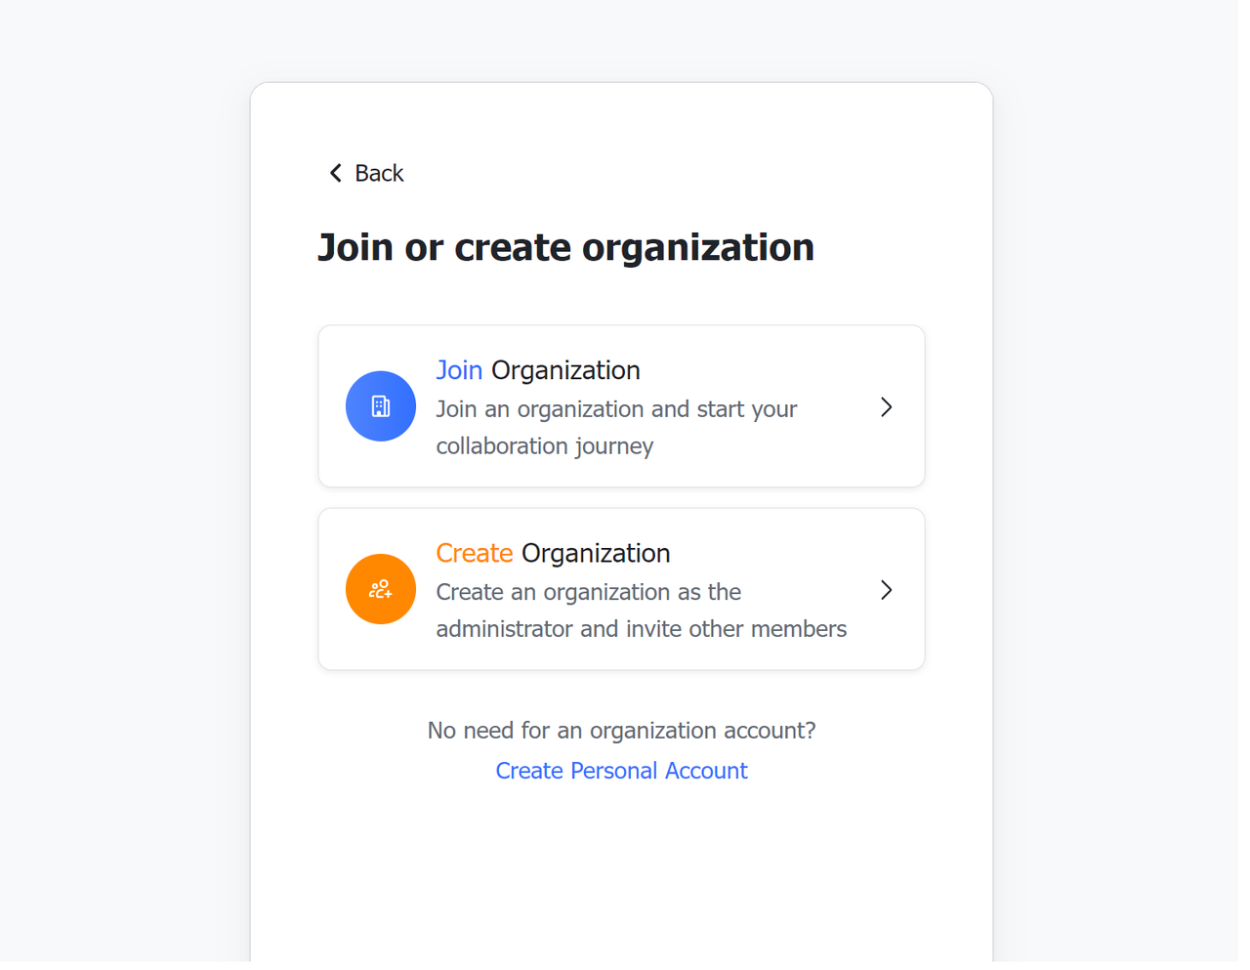Click the orange word Create in the card title
The width and height of the screenshot is (1250, 970).
click(x=474, y=554)
